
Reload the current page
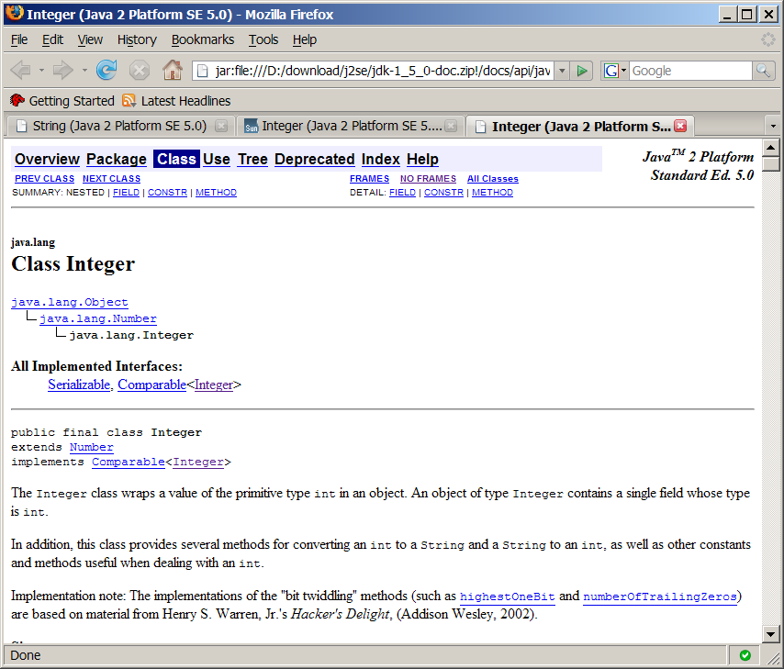(x=106, y=70)
